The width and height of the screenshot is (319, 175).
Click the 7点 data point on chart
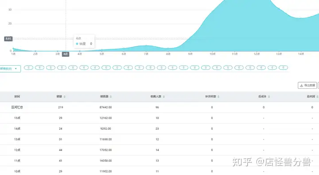click(146, 45)
